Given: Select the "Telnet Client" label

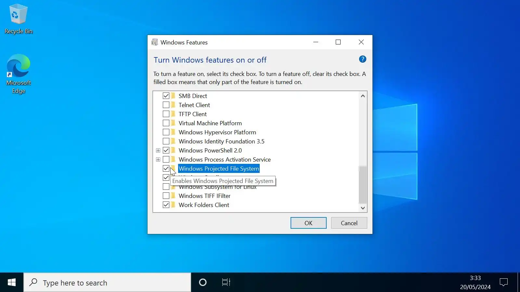Looking at the screenshot, I should click(x=194, y=105).
